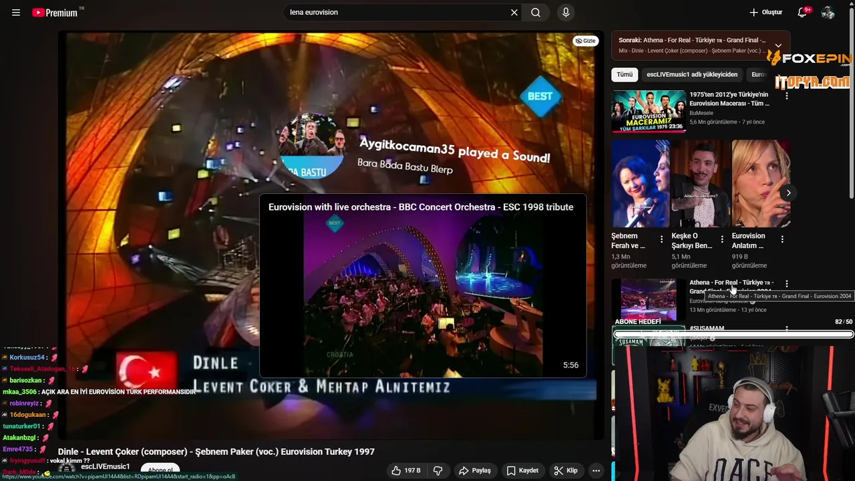Select the Tümü filter chip
The image size is (855, 481).
pos(625,75)
